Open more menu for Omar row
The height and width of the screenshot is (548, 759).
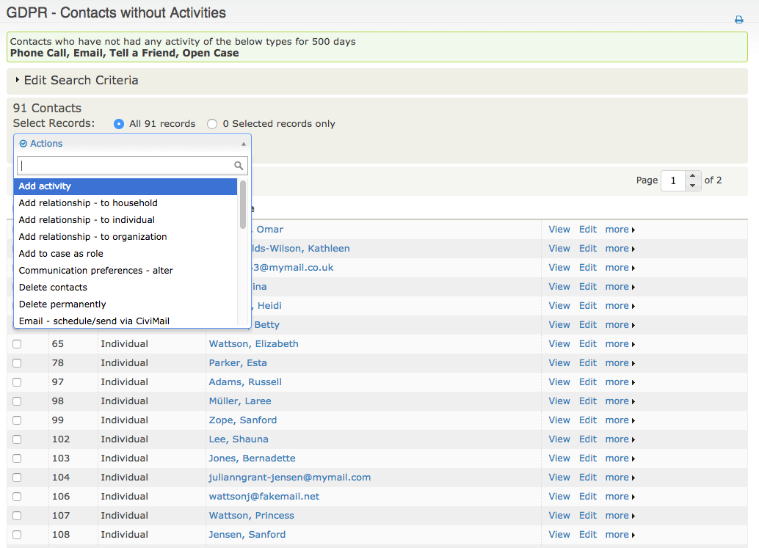620,230
